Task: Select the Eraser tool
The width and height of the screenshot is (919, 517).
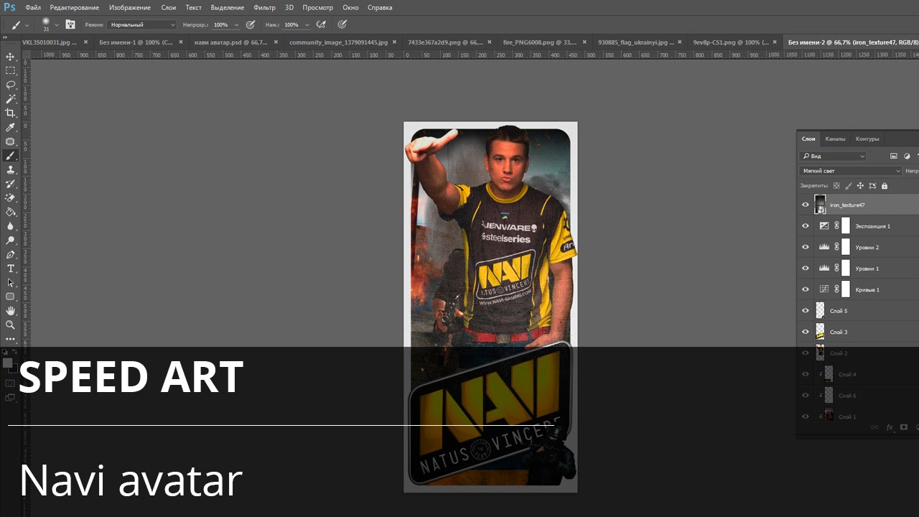Action: 10,197
